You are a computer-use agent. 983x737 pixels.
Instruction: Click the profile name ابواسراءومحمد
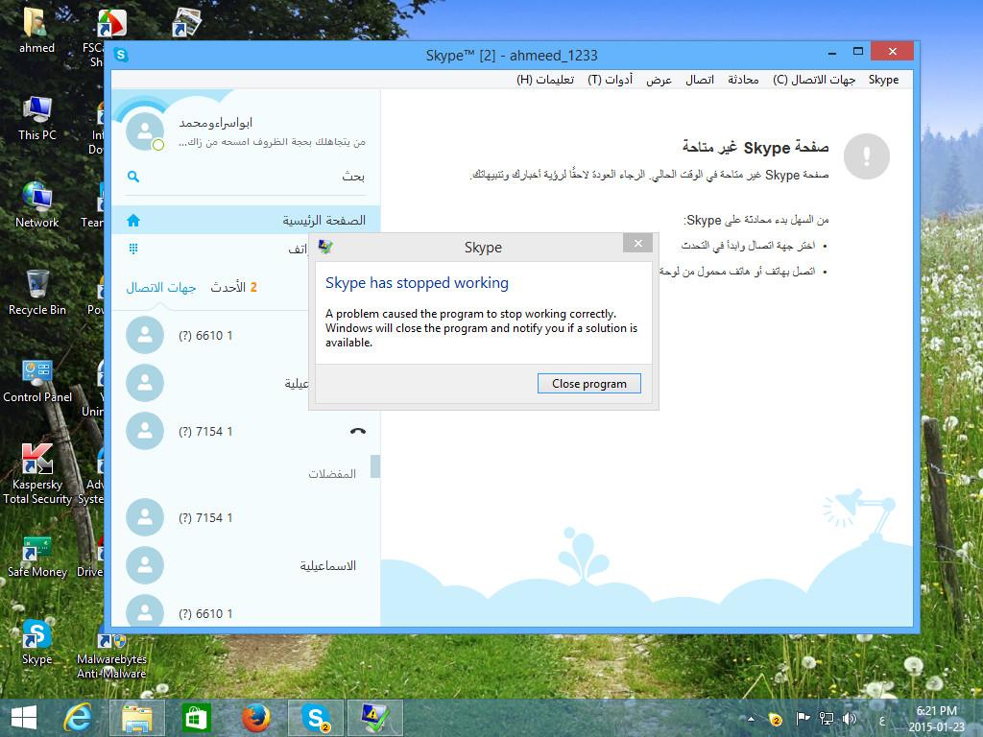pos(216,123)
